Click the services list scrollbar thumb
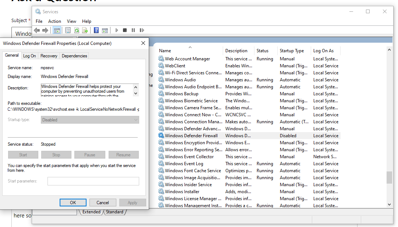 pos(389,177)
